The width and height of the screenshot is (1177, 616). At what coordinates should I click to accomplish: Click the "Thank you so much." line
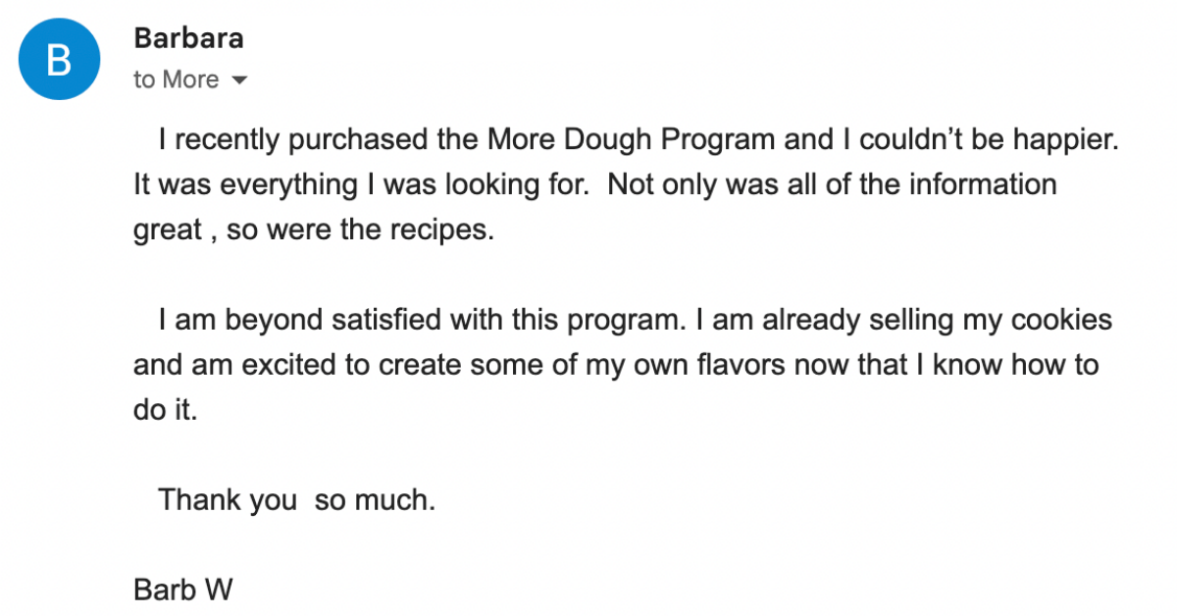(296, 500)
